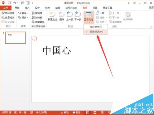Click 中文(中国) language in status bar
Screen dimensions: 154x115
42,113
